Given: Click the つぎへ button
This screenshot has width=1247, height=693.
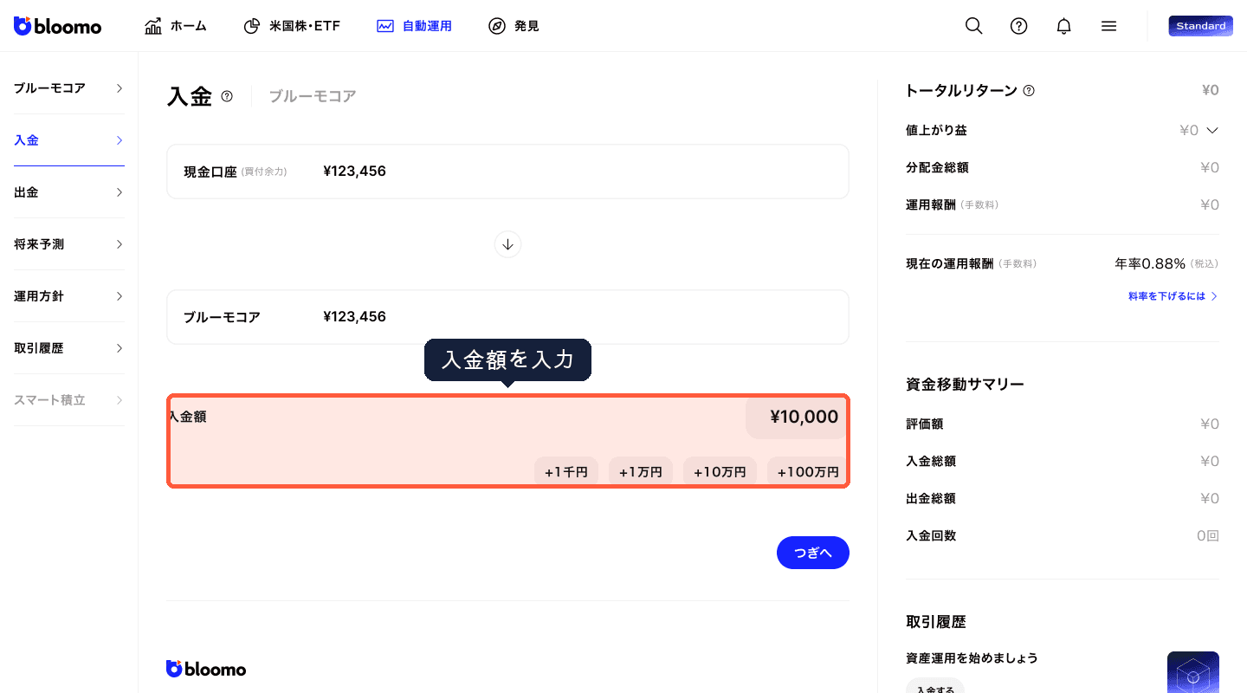Looking at the screenshot, I should (x=813, y=553).
